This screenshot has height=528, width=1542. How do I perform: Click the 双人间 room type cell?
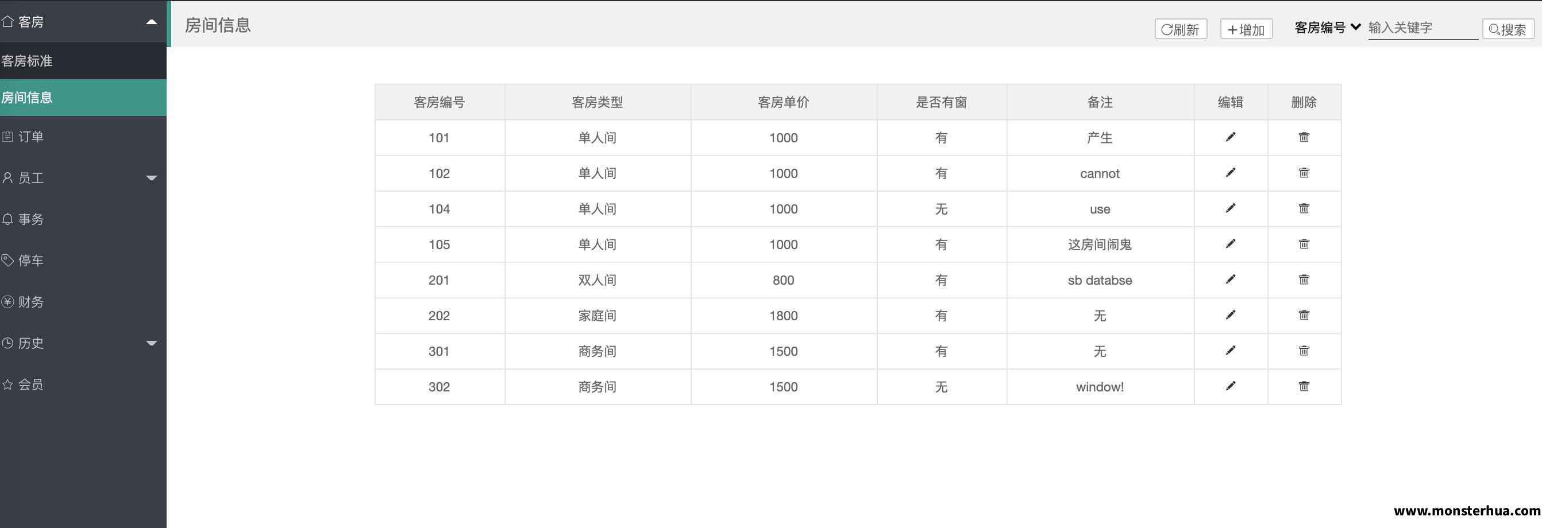click(597, 281)
